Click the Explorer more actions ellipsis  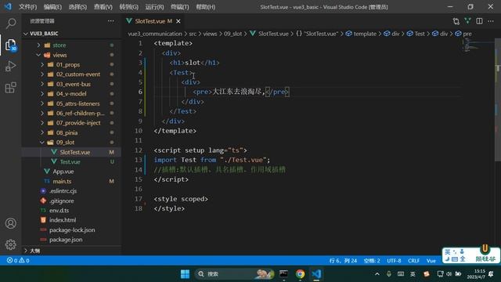click(x=111, y=21)
